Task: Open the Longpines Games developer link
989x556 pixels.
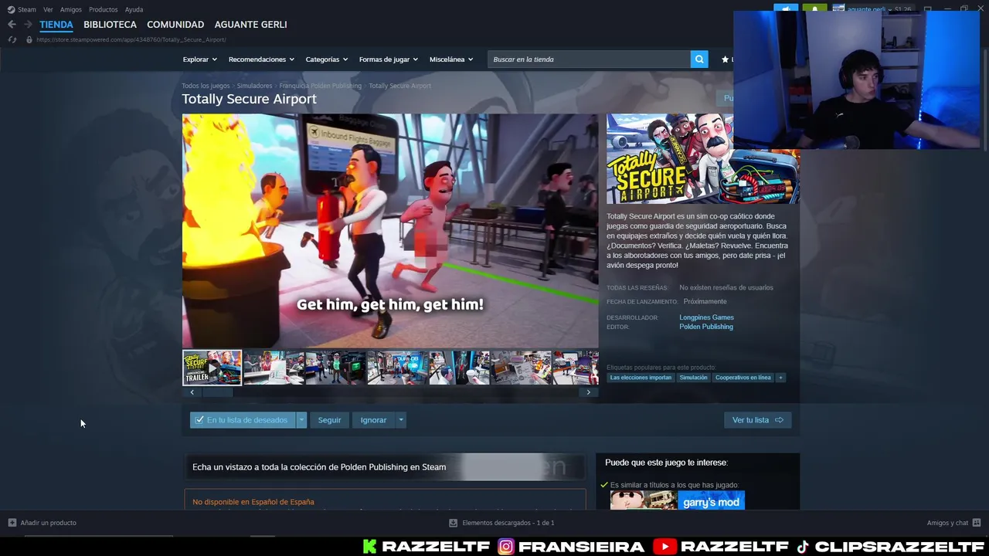Action: pos(706,317)
